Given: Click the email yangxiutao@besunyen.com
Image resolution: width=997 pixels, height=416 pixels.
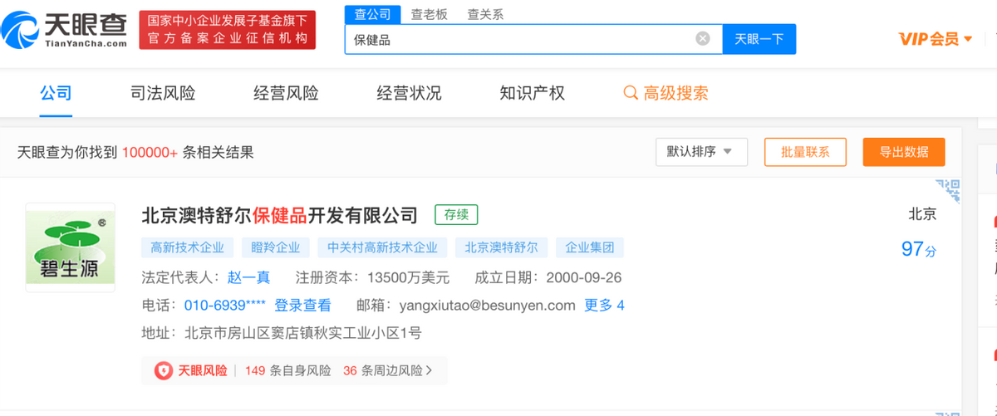Looking at the screenshot, I should [x=488, y=306].
